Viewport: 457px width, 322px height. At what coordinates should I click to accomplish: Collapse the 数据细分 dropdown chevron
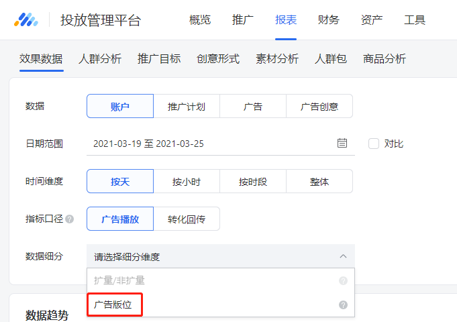[343, 256]
